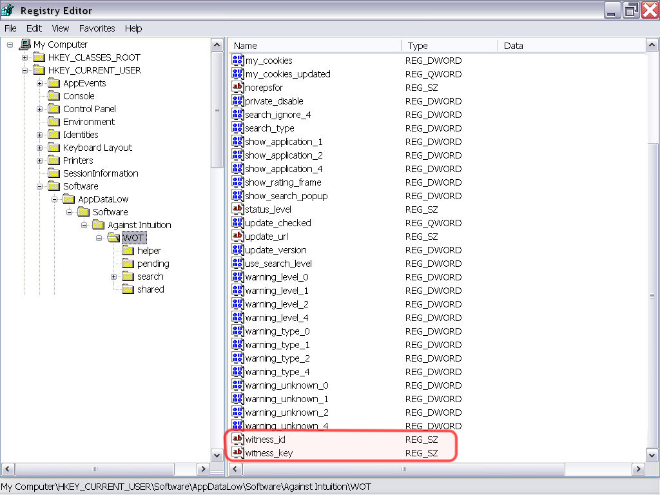Click the witness_key string value icon
Viewport: 660px width, 495px height.
[237, 452]
